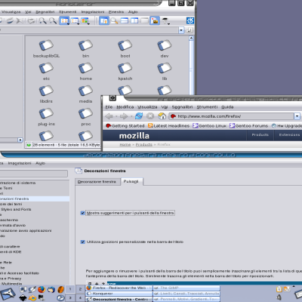The width and height of the screenshot is (302, 302).
Task: Open Gentoo Linux bookmark in Firefox
Action: coord(210,125)
